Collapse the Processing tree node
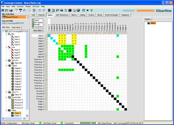The image size is (174, 125). click(6, 97)
